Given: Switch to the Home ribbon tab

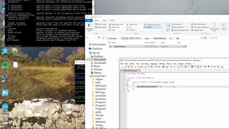Looking at the screenshot, I should coord(97,20).
